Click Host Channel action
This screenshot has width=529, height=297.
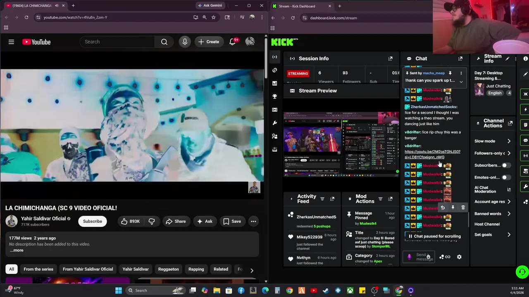[x=487, y=224]
